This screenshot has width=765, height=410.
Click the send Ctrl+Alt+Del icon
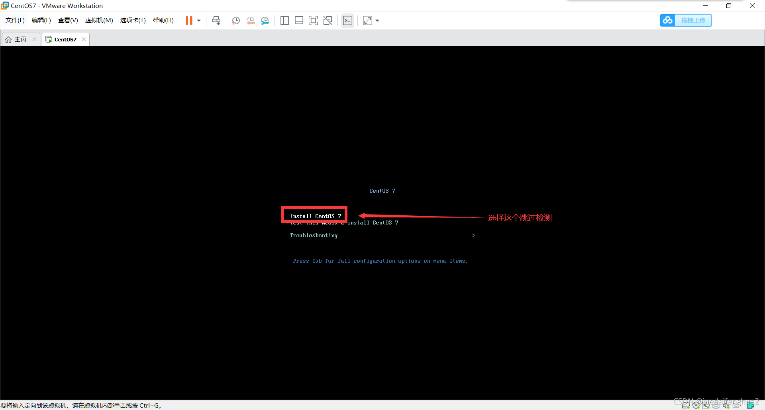[216, 20]
